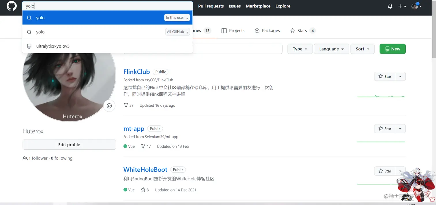Open forked source Selenium39/mt-app
Screen dimensions: 436x205
click(x=161, y=137)
